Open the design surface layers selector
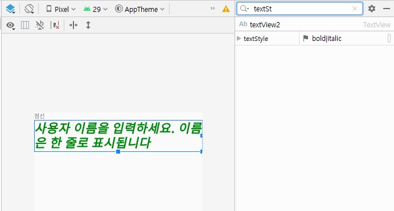This screenshot has width=394, height=211. pyautogui.click(x=10, y=9)
